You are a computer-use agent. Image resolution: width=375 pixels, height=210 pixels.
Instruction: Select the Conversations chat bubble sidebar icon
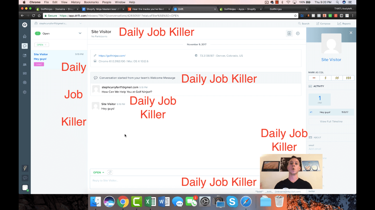tap(25, 46)
